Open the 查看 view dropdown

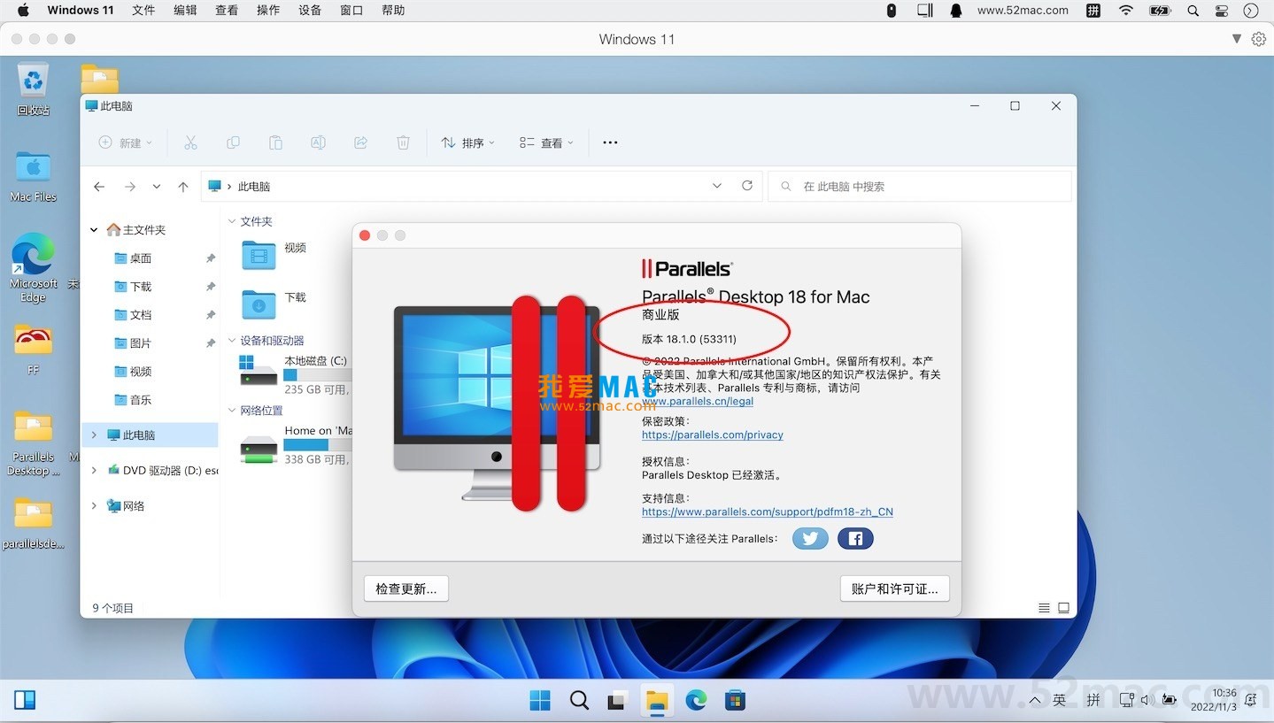pos(546,142)
